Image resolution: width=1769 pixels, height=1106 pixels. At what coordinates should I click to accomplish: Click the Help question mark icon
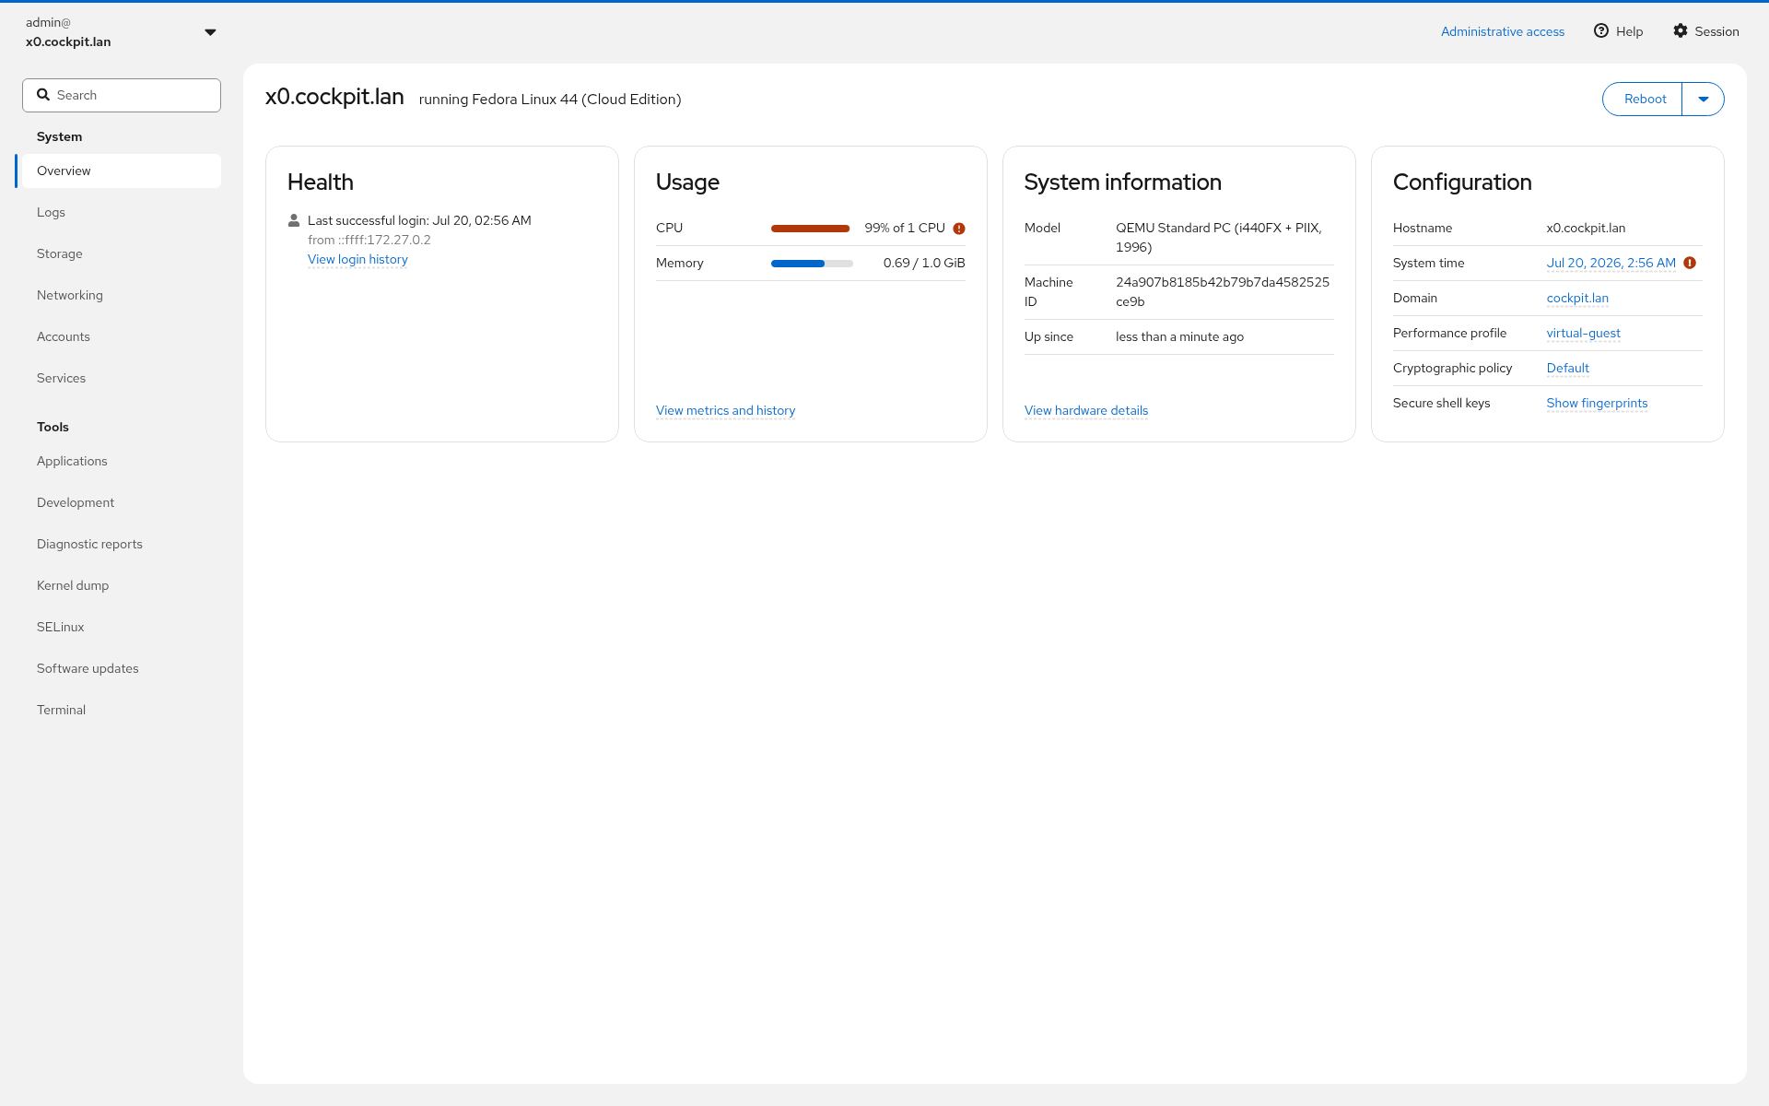click(1601, 30)
